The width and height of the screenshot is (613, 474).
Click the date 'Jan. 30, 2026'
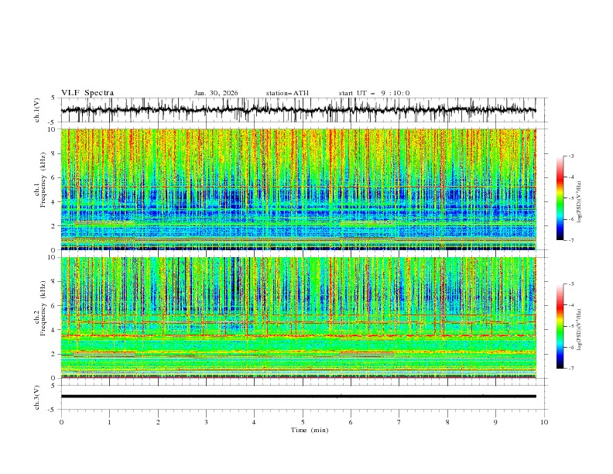216,93
